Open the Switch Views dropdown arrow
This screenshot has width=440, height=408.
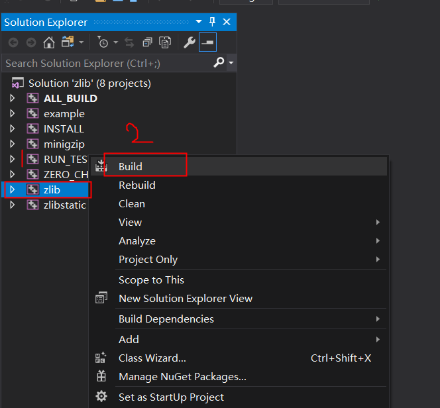pos(82,42)
